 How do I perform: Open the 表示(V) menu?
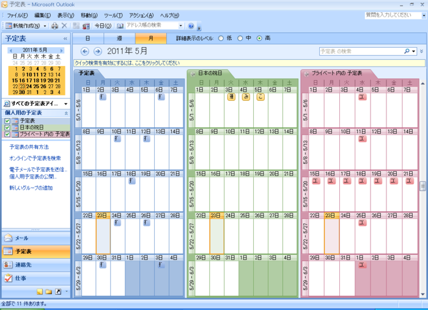(x=65, y=15)
